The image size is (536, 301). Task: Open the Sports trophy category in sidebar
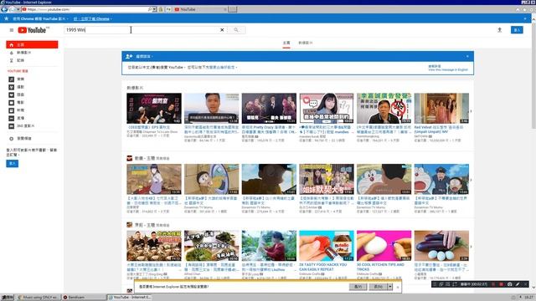(x=17, y=87)
